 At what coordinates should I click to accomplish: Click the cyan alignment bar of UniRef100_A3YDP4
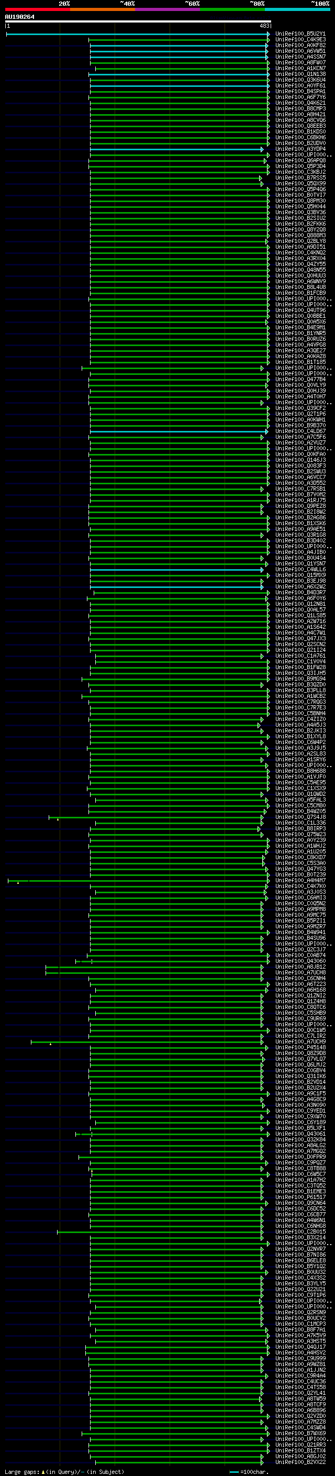(x=176, y=150)
